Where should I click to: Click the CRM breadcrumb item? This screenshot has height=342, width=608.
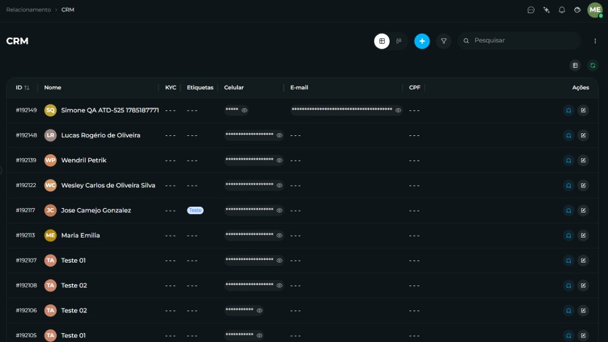[x=68, y=9]
